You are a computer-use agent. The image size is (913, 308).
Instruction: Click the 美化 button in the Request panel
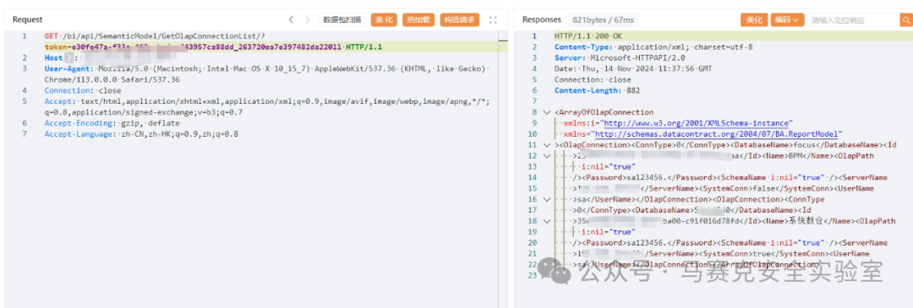point(384,19)
